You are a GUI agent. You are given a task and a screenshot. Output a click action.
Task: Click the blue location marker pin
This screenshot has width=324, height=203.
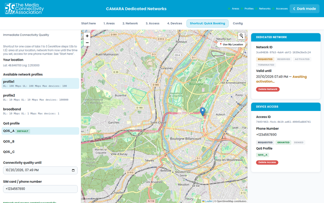[203, 111]
